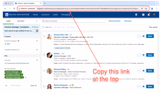Remove the Compliance Officer job title filter
This screenshot has width=161, height=94.
point(22,75)
